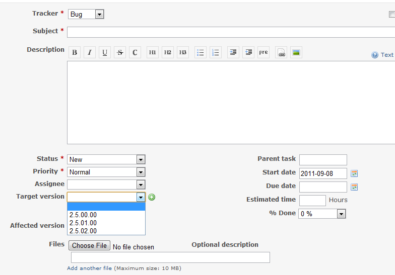This screenshot has height=275, width=395.
Task: Remove quote indent from the description
Action: point(248,52)
